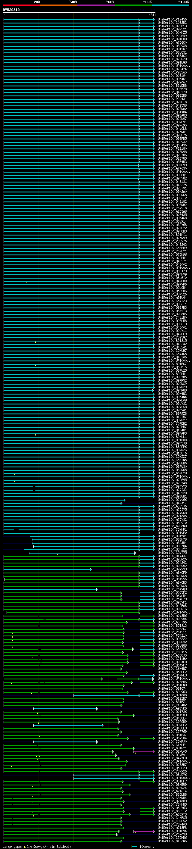Select hit label UniRef100_B1WS03
The height and width of the screenshot is (849, 192).
(x=172, y=715)
